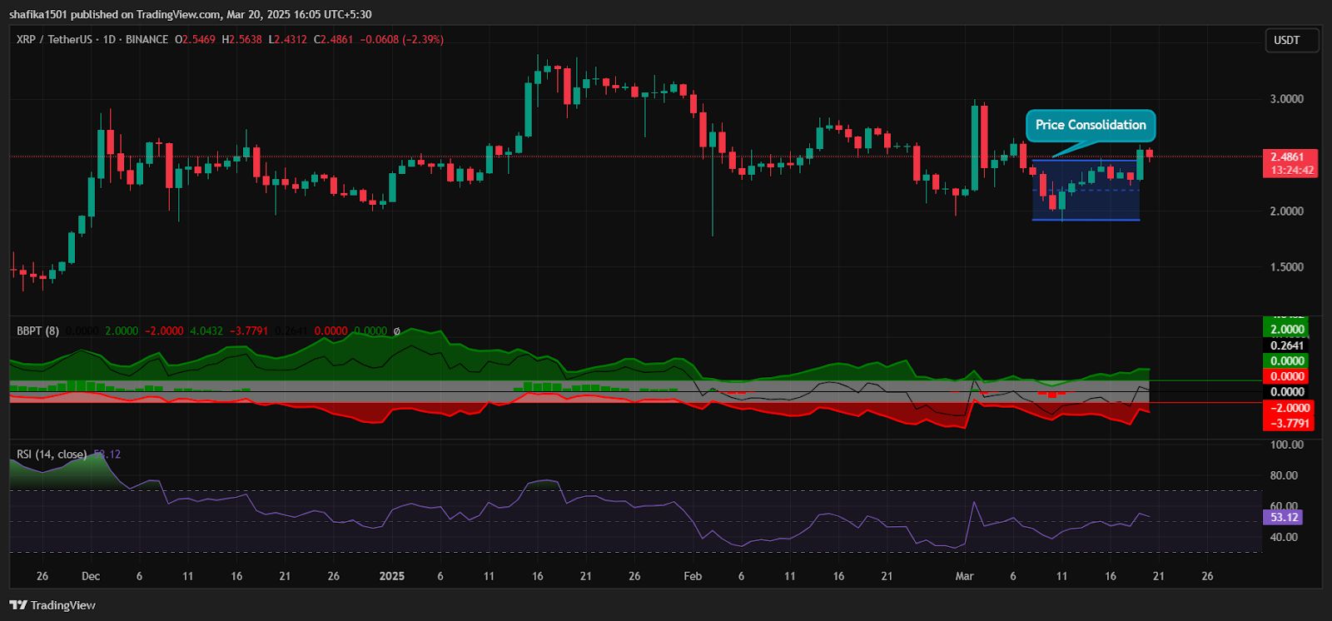Click the BBPT (8) indicator legend
Viewport: 1332px width, 621px height.
(x=37, y=330)
